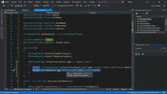The width and height of the screenshot is (167, 94).
Task: Click the search magnifier in title bar
Action: [x=123, y=2]
